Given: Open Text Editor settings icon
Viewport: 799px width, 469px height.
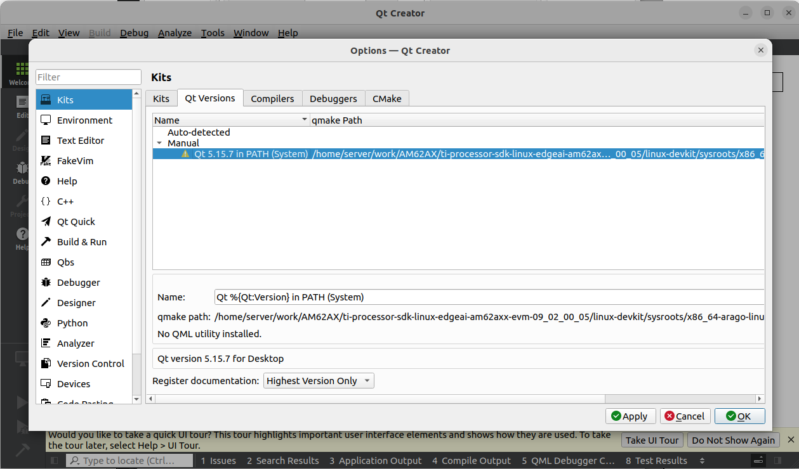Looking at the screenshot, I should 46,141.
